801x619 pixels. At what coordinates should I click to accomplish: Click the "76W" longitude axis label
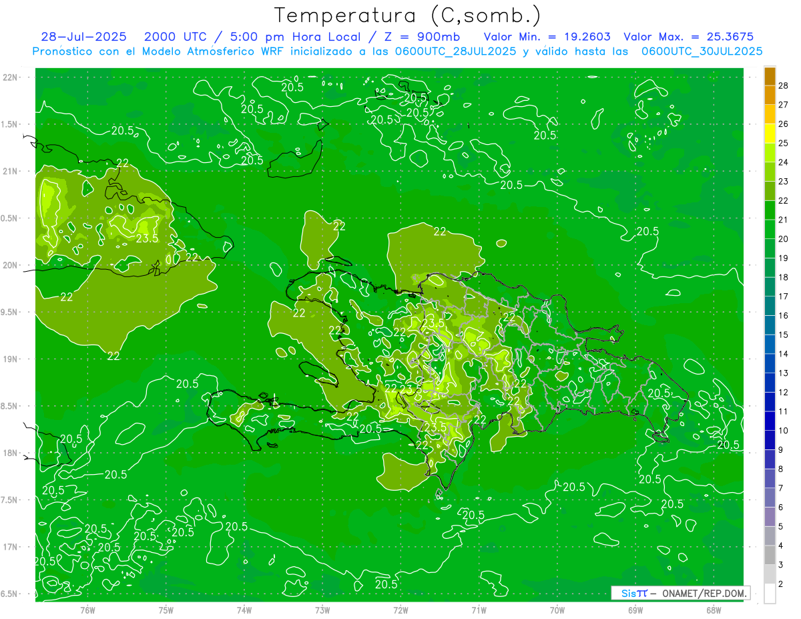pos(87,610)
